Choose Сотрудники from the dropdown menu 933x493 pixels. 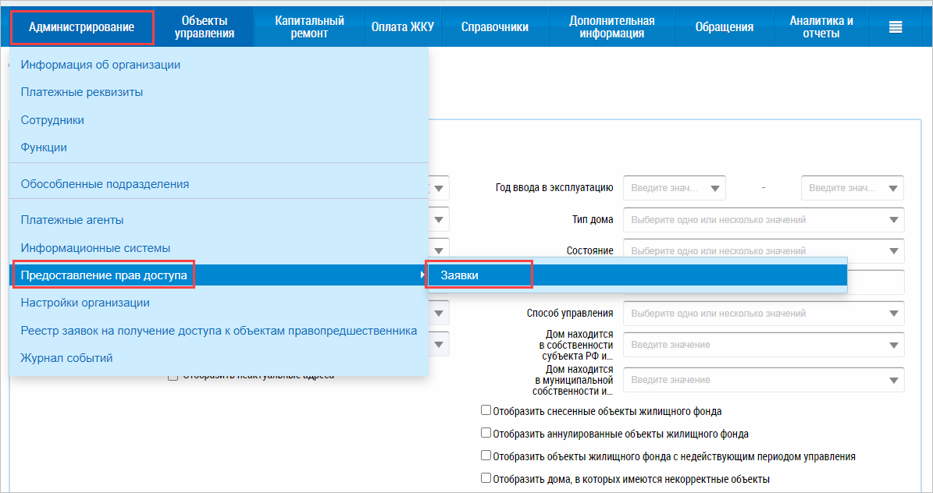219,120
